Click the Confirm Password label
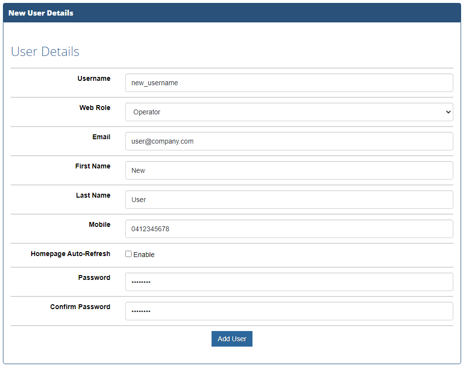Screen dimensions: 465x369 80,307
